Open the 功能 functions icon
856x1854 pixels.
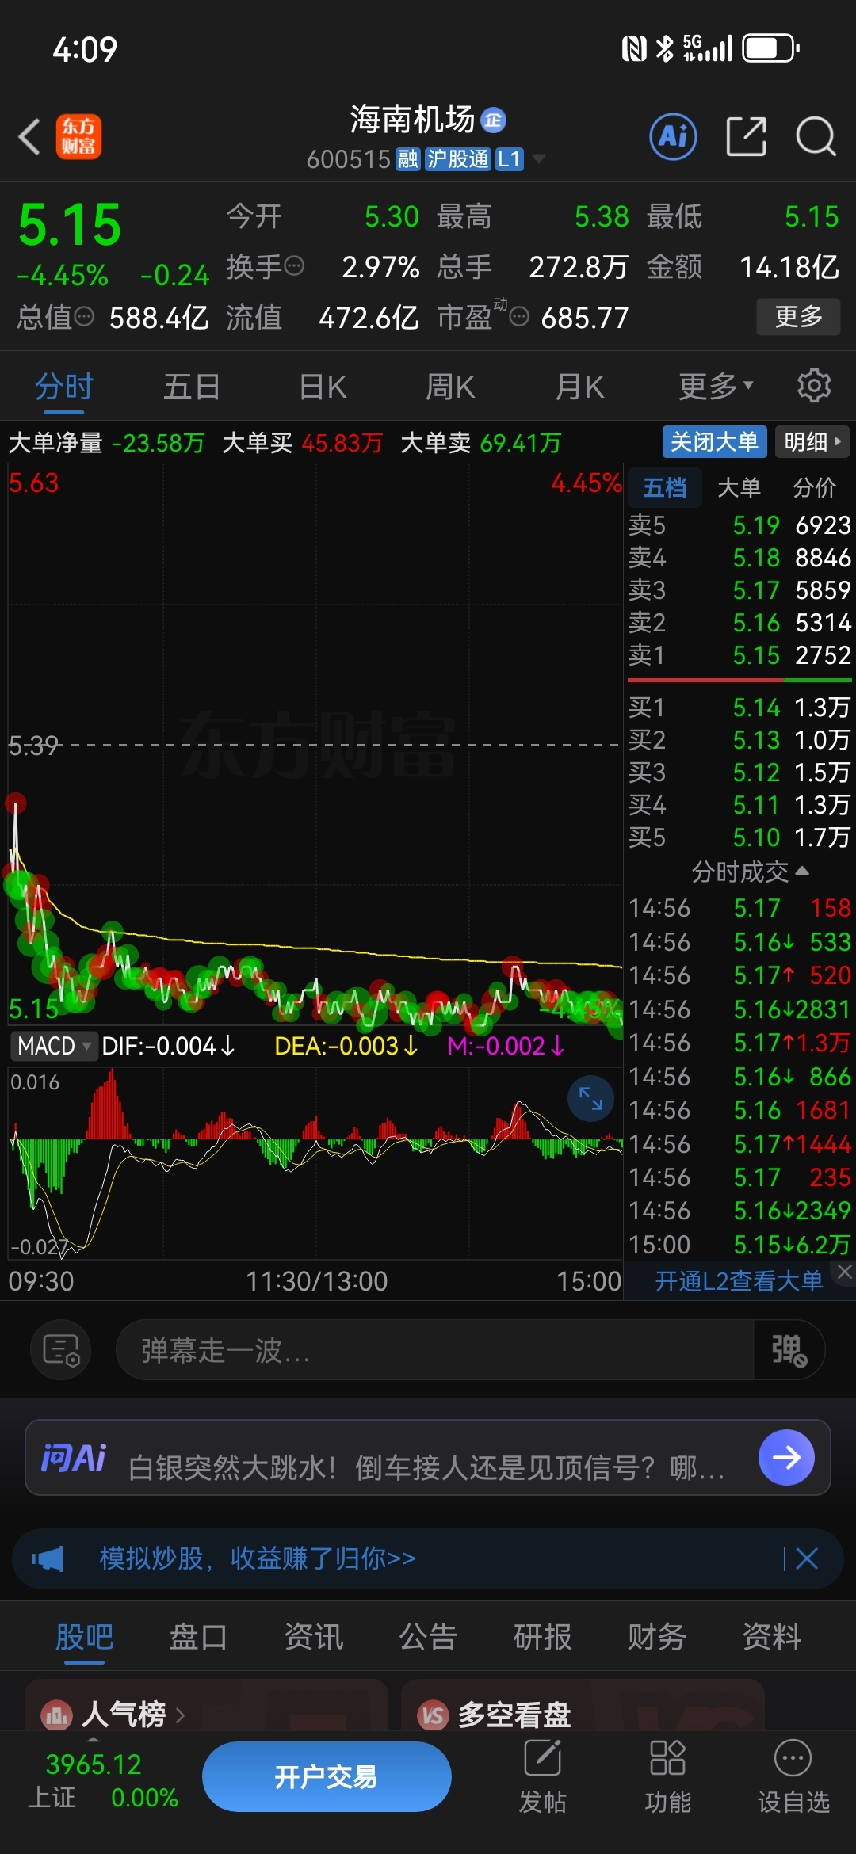tap(667, 1777)
